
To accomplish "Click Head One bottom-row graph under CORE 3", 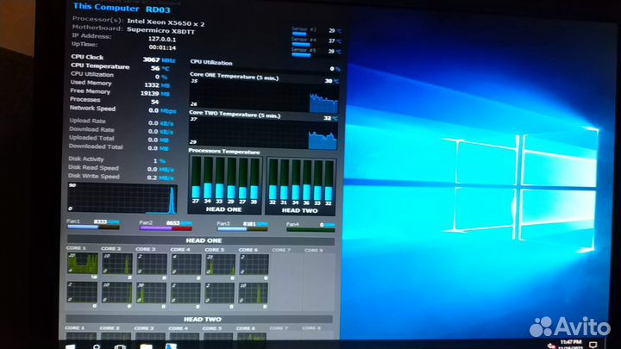I will (151, 293).
